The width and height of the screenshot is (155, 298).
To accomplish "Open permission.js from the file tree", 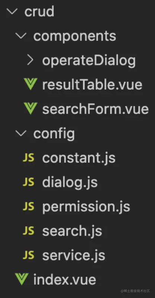I will tap(86, 207).
